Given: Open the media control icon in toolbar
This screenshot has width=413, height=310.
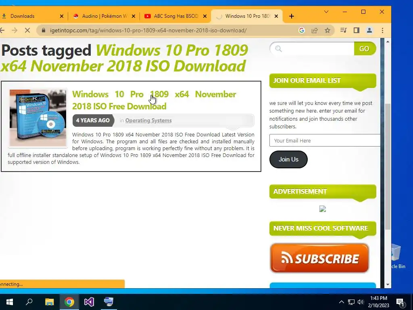Looking at the screenshot, I should (x=343, y=30).
